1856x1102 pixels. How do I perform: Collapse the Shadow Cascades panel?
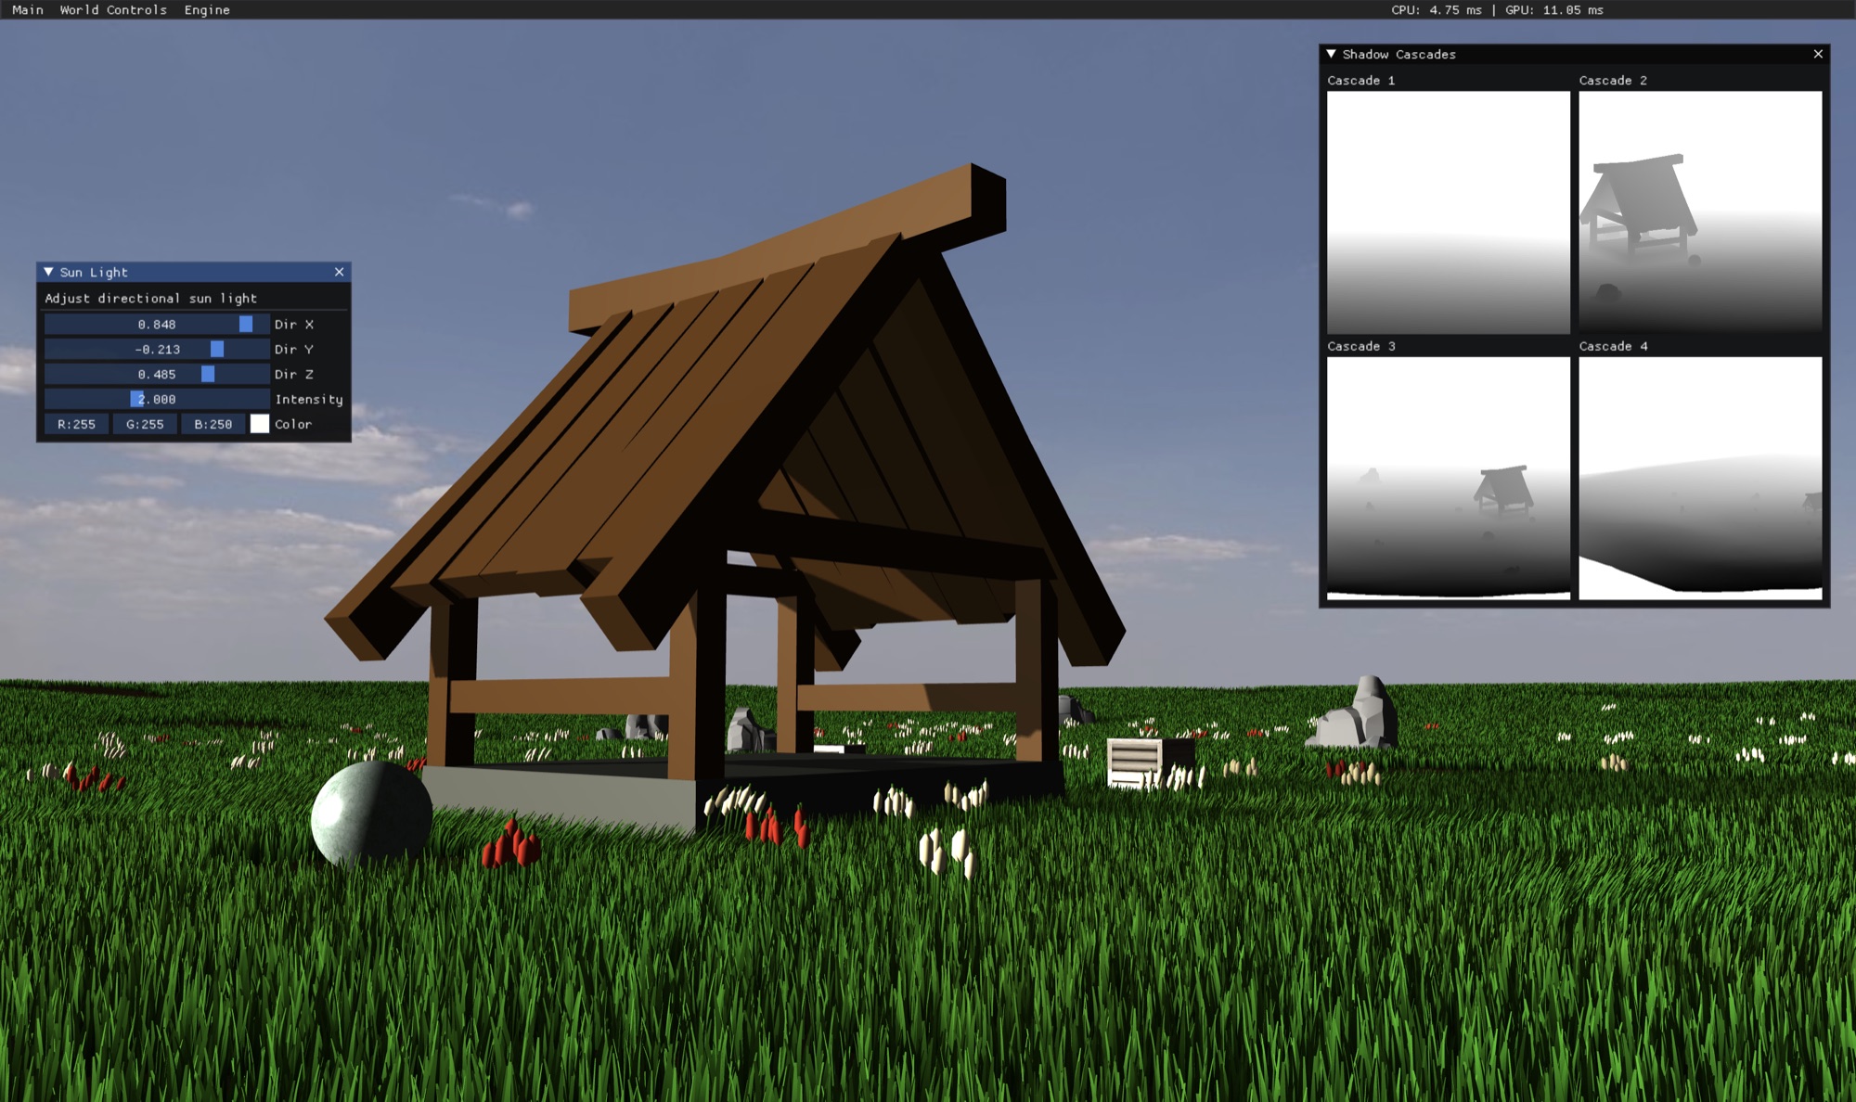pos(1331,54)
